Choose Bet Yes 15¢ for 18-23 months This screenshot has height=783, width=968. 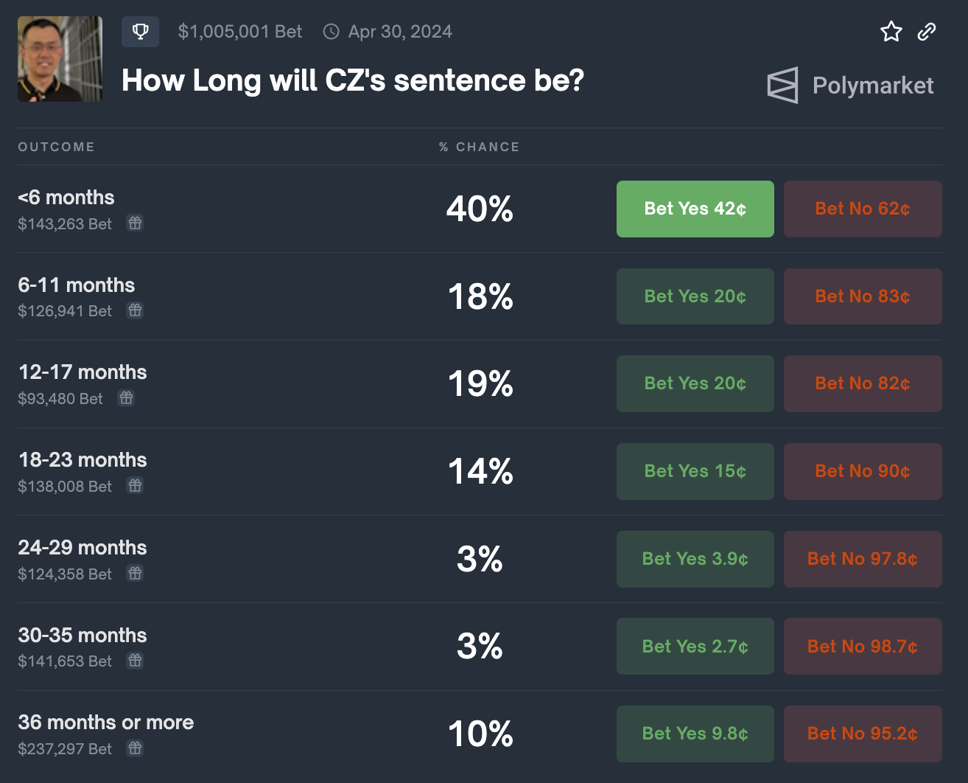695,471
